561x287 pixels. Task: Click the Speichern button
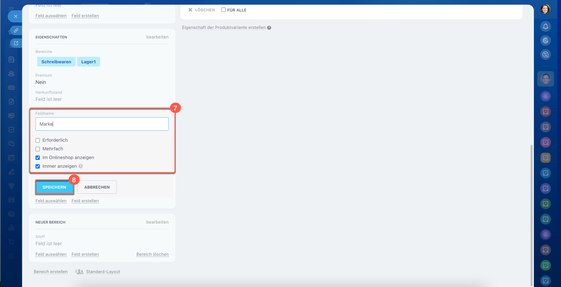54,187
